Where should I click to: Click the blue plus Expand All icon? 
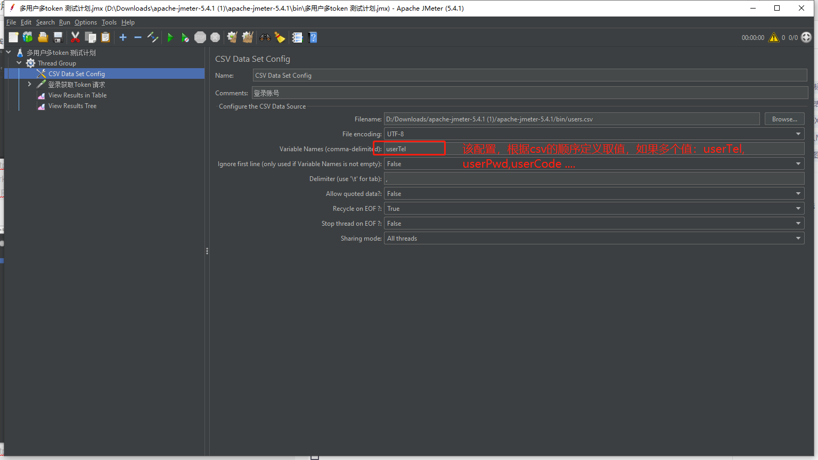pyautogui.click(x=123, y=37)
